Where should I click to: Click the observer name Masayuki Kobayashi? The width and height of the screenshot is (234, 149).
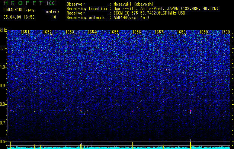coord(134,4)
